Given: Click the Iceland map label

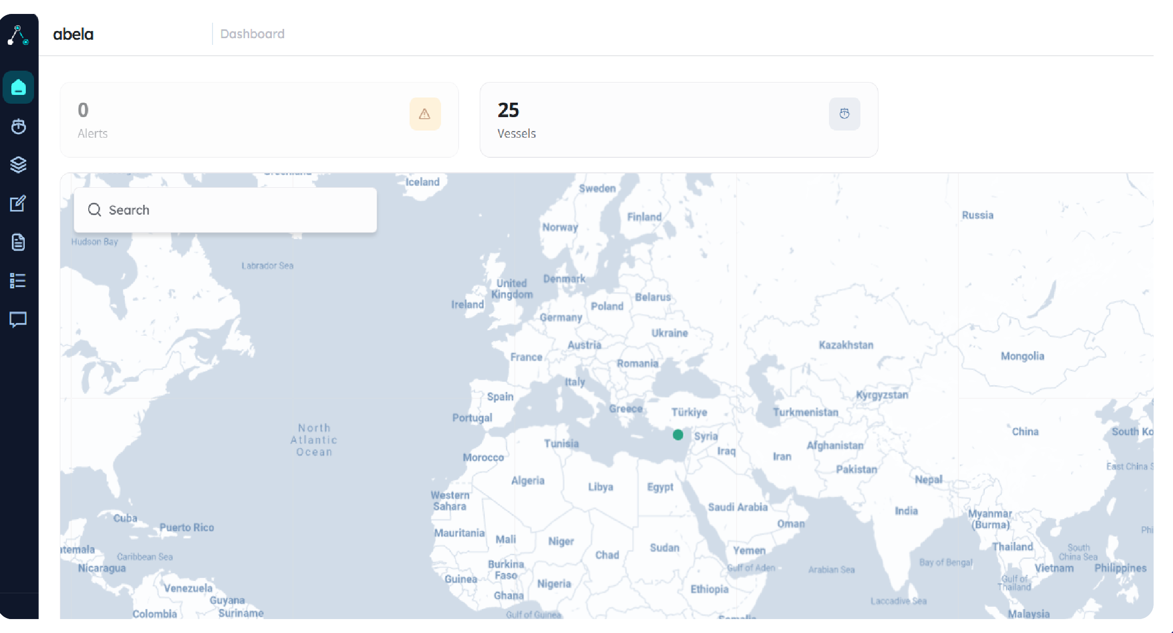Looking at the screenshot, I should (422, 182).
